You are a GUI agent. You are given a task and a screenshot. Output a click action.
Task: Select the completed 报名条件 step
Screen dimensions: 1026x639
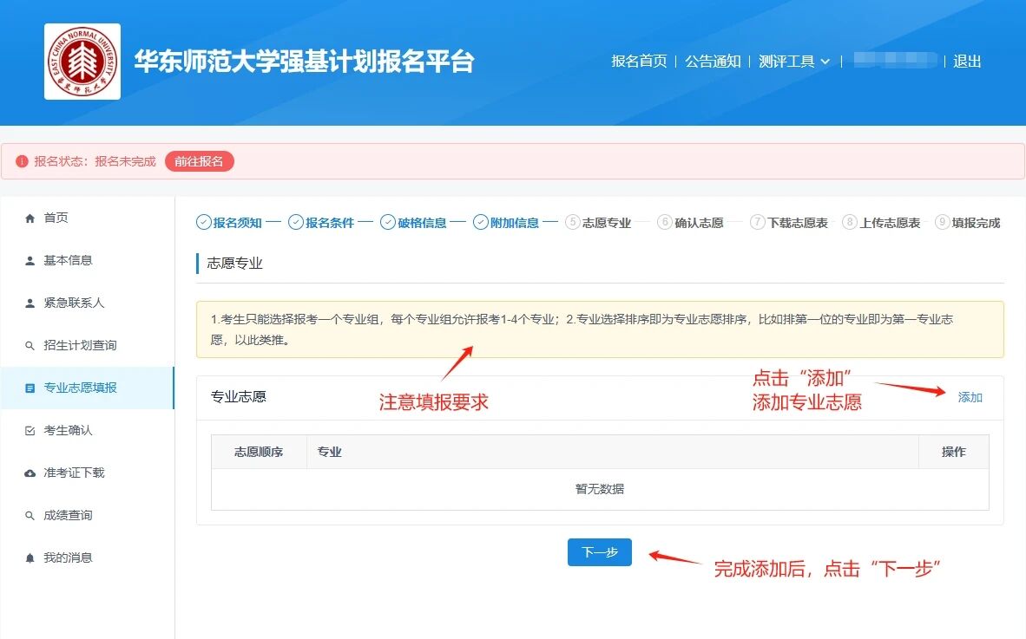pos(321,223)
